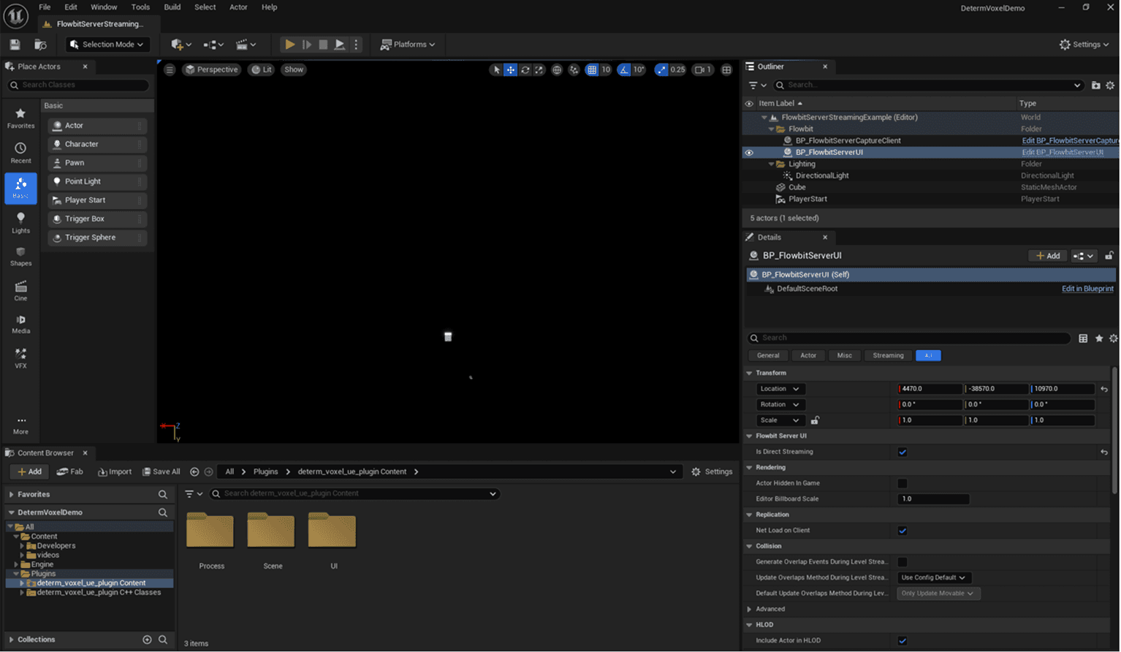The height and width of the screenshot is (652, 1121).
Task: Lock the scale ratio icon
Action: pos(815,420)
